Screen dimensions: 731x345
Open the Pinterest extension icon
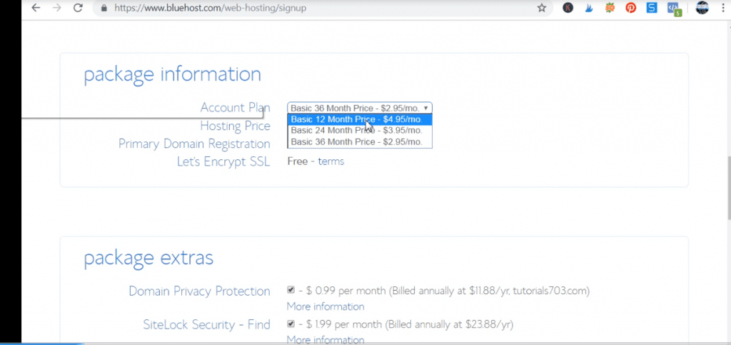point(631,8)
